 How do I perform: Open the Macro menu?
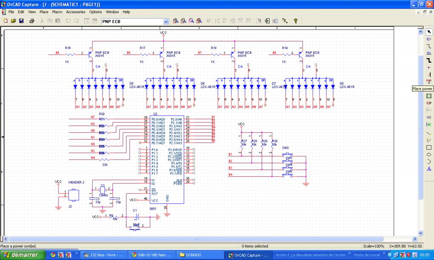point(57,12)
